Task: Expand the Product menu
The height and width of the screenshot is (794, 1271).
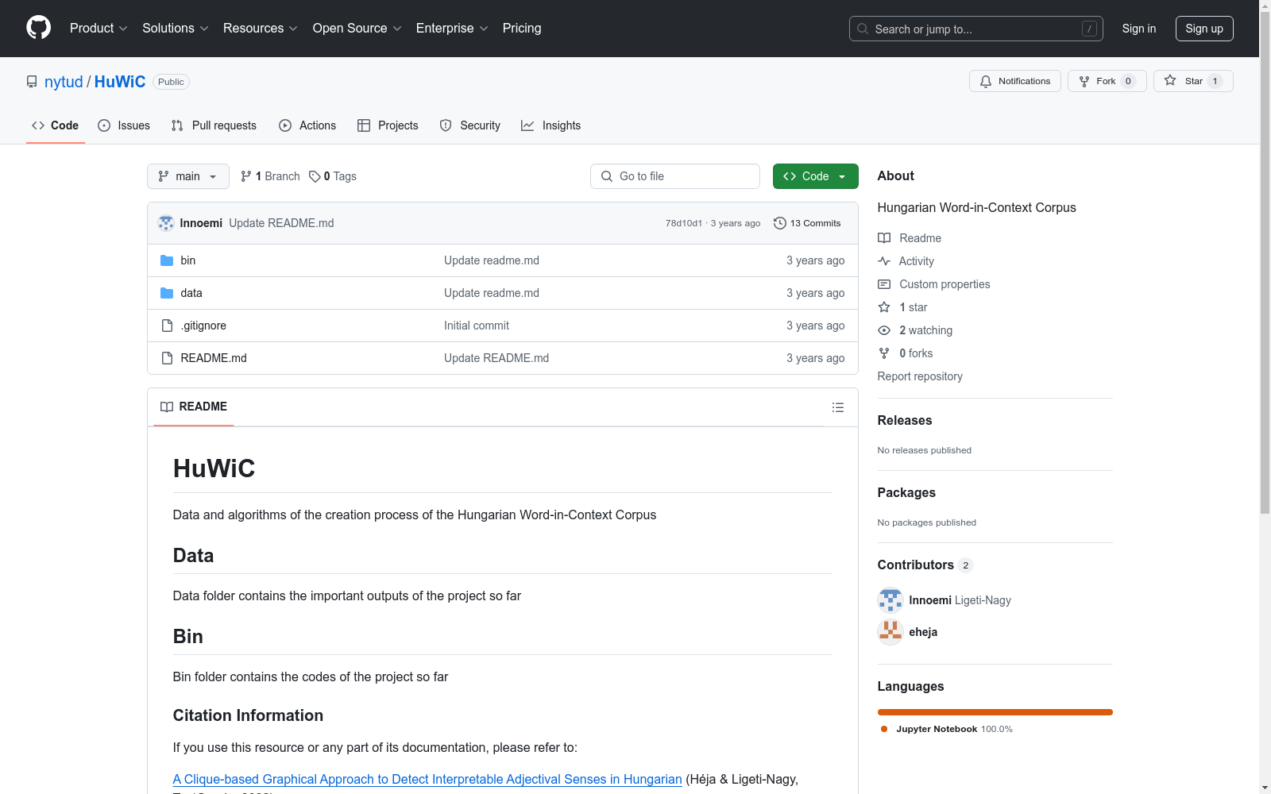Action: click(x=99, y=29)
